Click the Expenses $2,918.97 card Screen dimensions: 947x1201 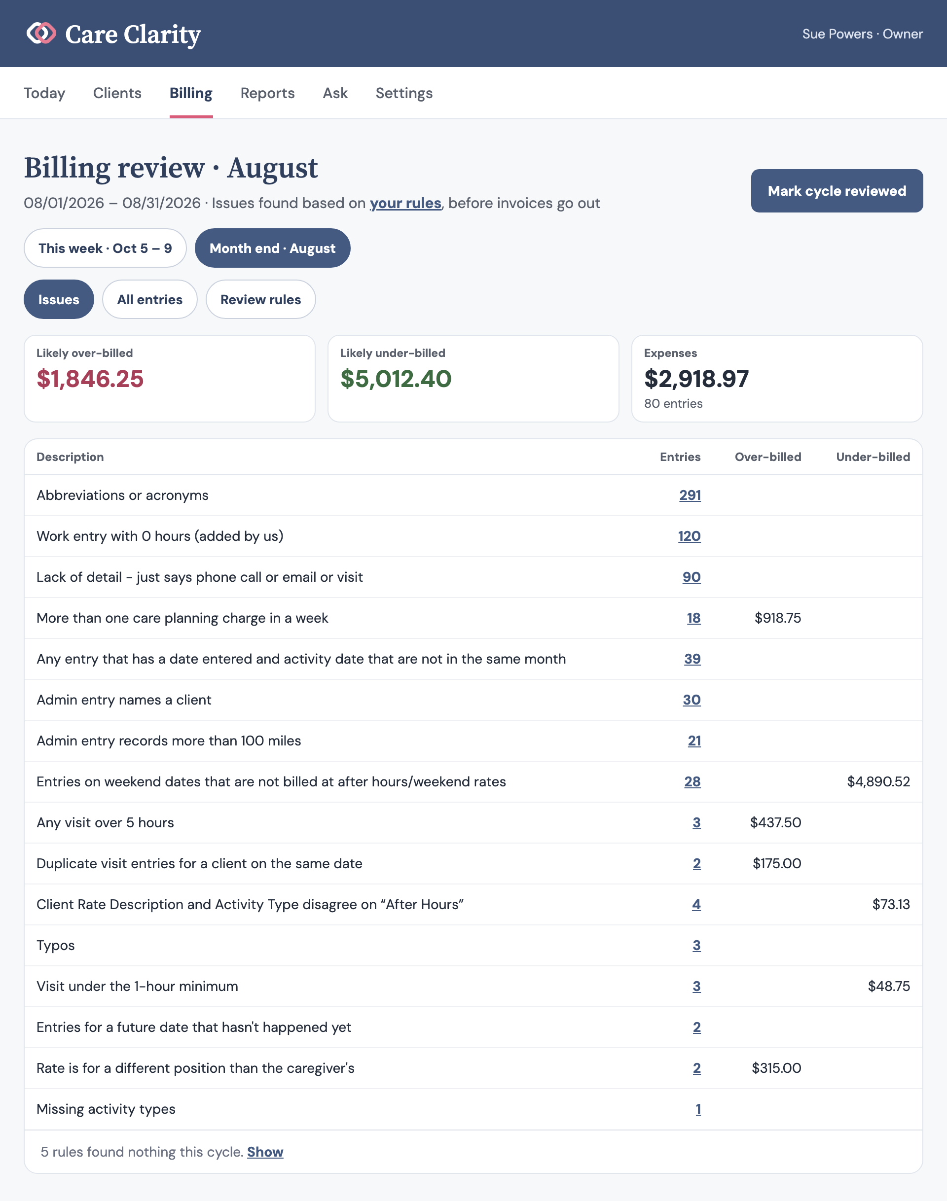click(777, 379)
